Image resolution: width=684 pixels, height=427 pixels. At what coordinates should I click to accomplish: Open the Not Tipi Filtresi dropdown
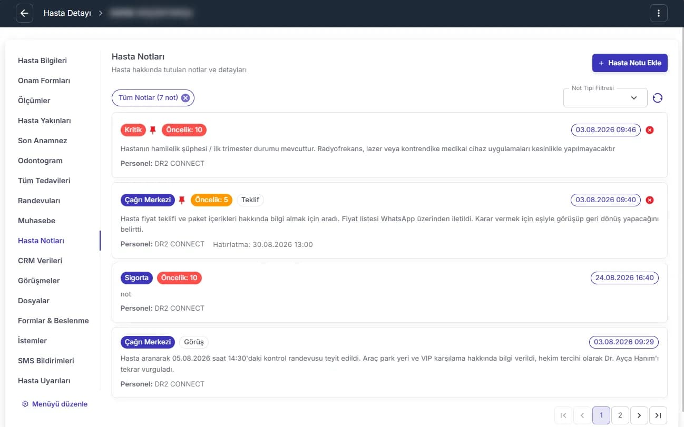click(x=605, y=98)
